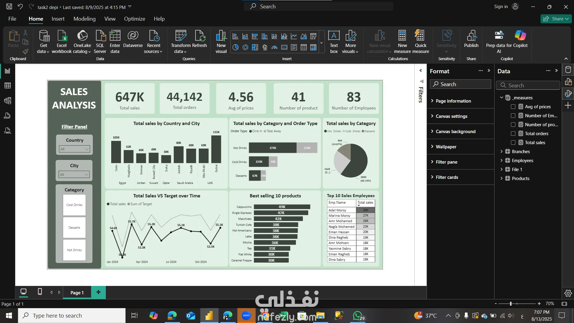The height and width of the screenshot is (323, 574).
Task: Open the Table view in left sidebar
Action: [8, 86]
